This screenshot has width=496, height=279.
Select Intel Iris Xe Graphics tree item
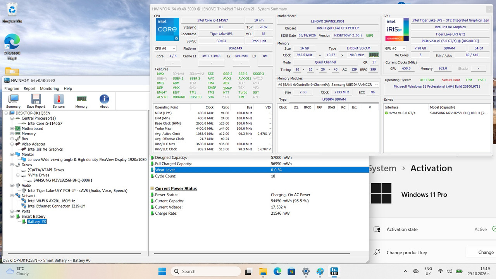click(x=45, y=149)
